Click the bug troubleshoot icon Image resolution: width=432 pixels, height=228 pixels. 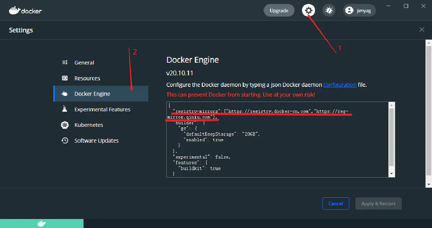tap(329, 10)
